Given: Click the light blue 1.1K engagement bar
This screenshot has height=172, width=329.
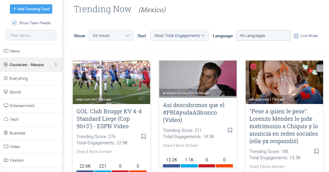Looking at the screenshot, I should [x=189, y=166].
